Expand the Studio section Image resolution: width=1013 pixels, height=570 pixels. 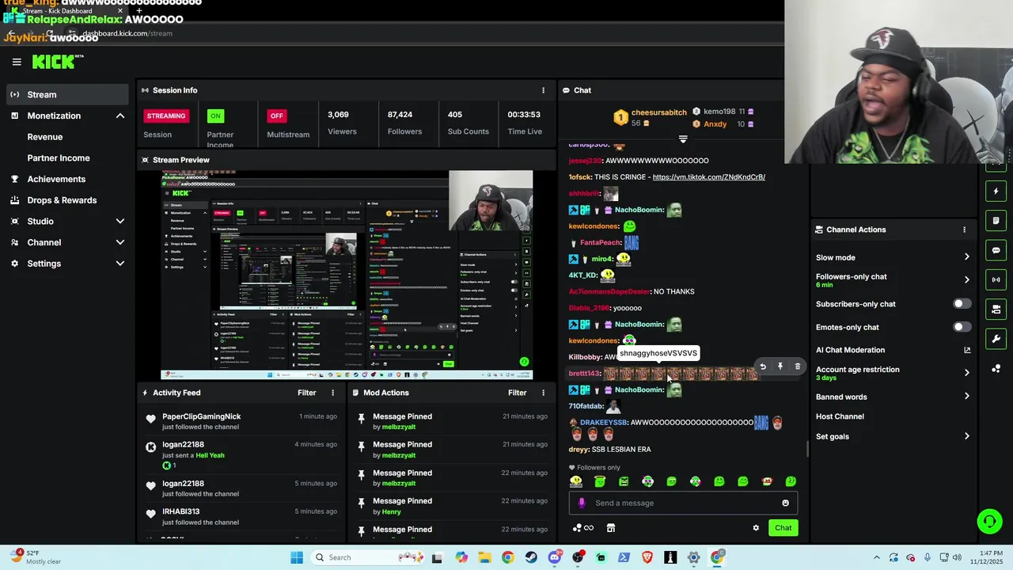120,222
